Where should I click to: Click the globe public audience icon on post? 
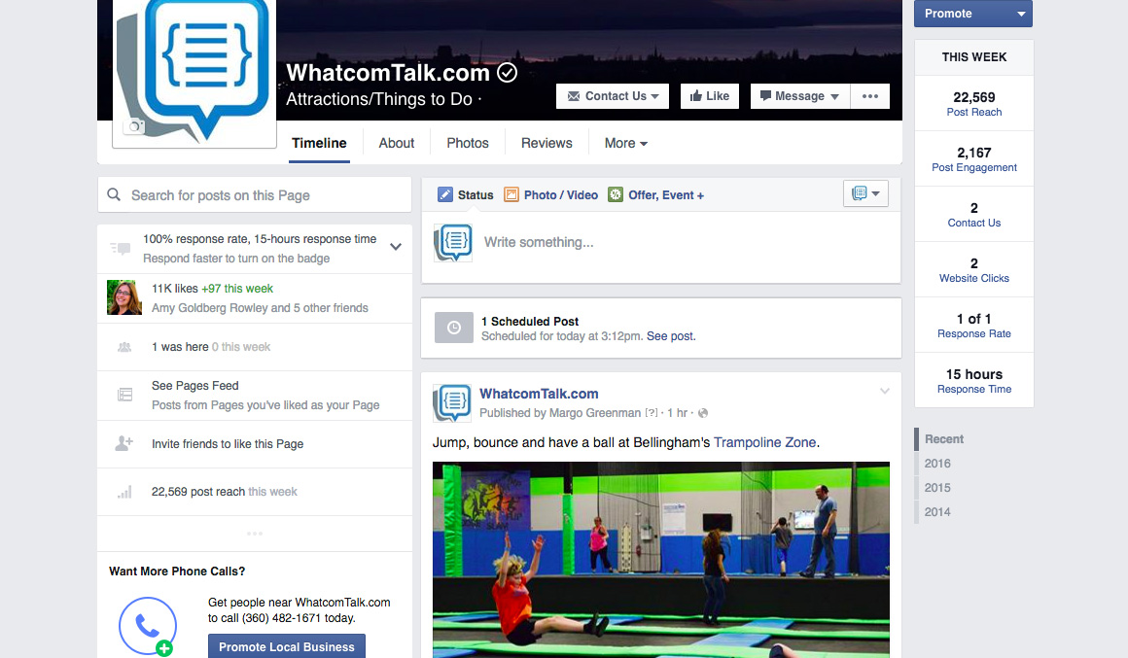pyautogui.click(x=703, y=413)
